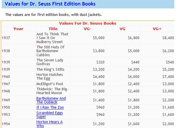The height and width of the screenshot is (128, 181).
Task: Click the VG- column header
Action: tap(88, 29)
